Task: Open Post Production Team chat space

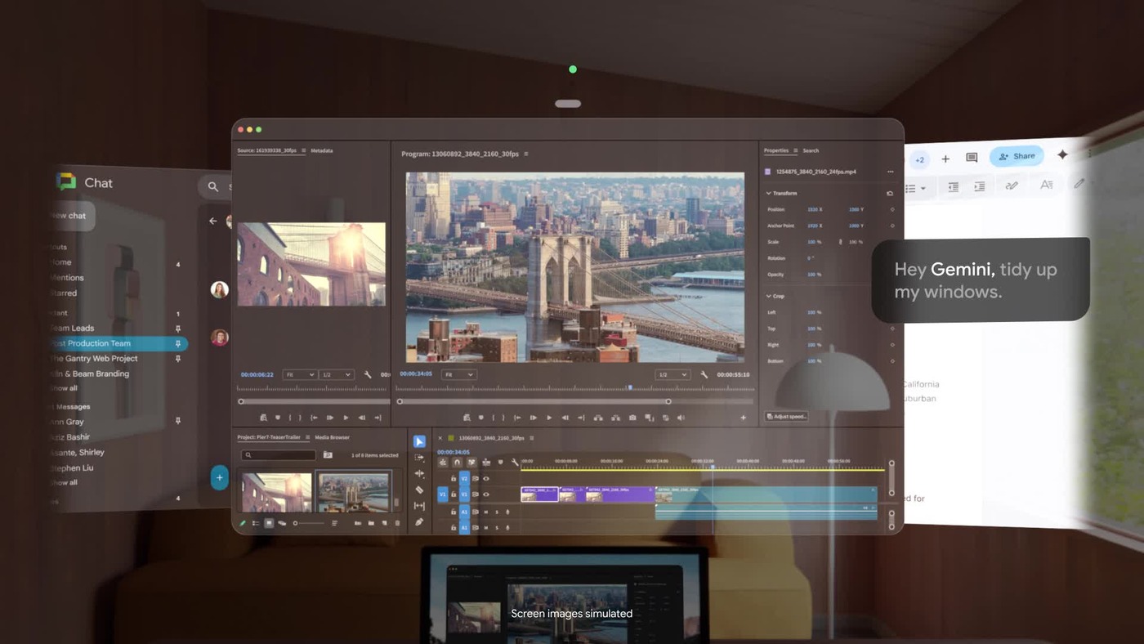Action: 117,344
